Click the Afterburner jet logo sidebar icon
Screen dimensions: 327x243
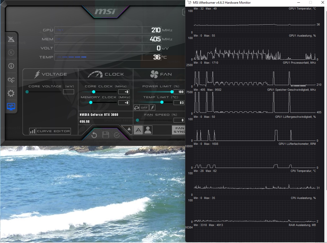coord(11,39)
